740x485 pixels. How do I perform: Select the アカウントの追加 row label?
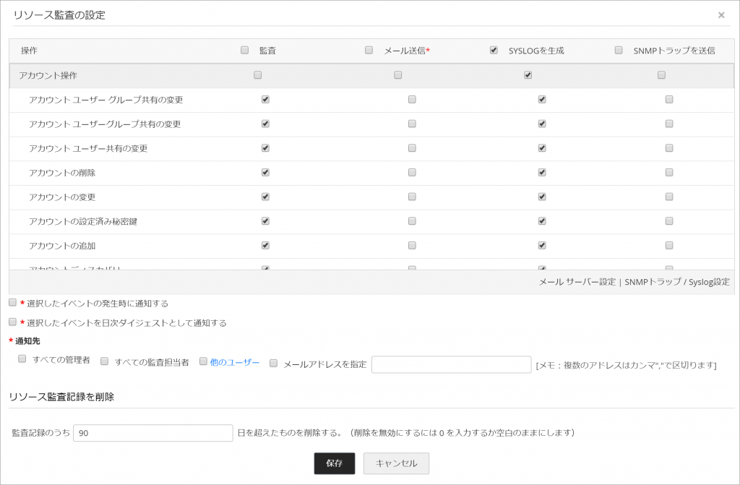[62, 246]
